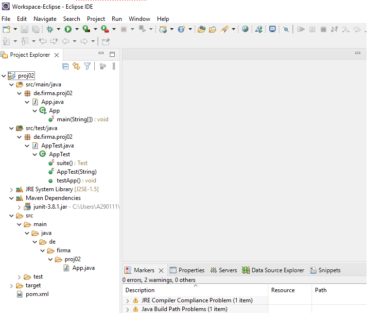Collapse the src/test/java source folder
This screenshot has width=367, height=313.
coord(12,128)
